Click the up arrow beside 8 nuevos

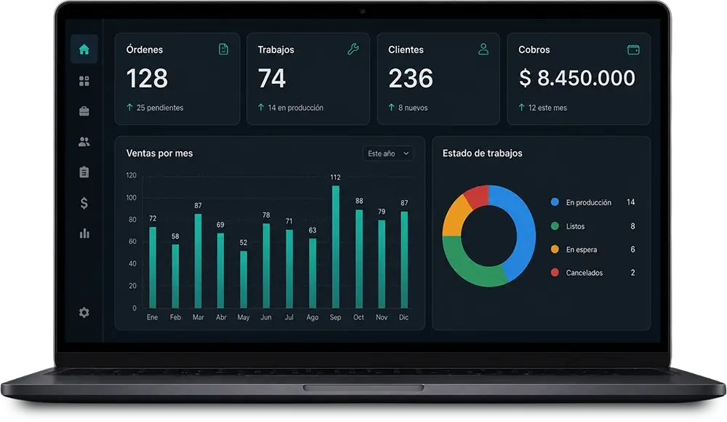coord(391,107)
